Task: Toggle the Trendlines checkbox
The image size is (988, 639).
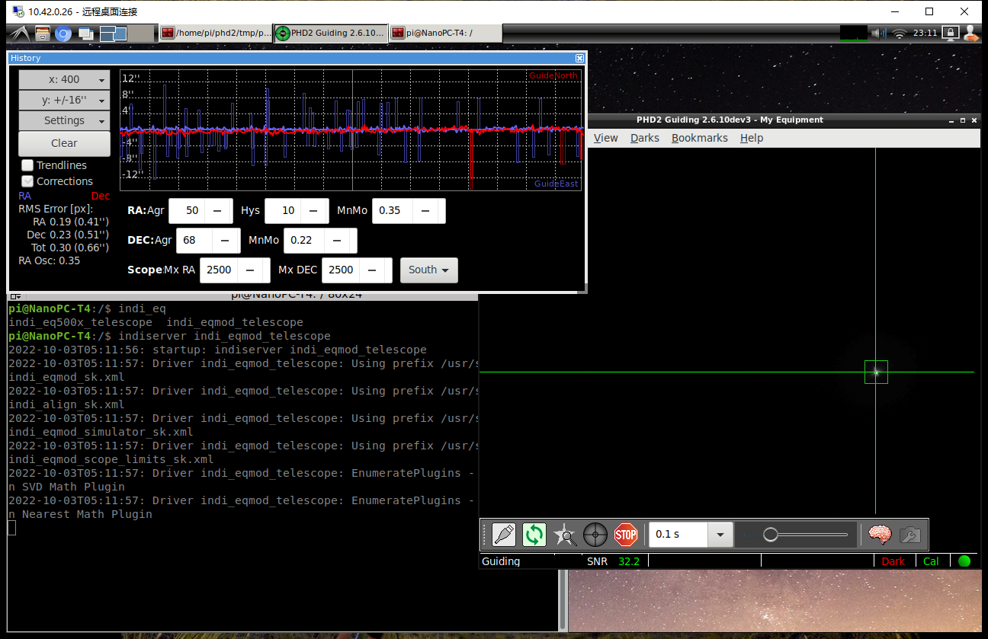Action: coord(27,165)
